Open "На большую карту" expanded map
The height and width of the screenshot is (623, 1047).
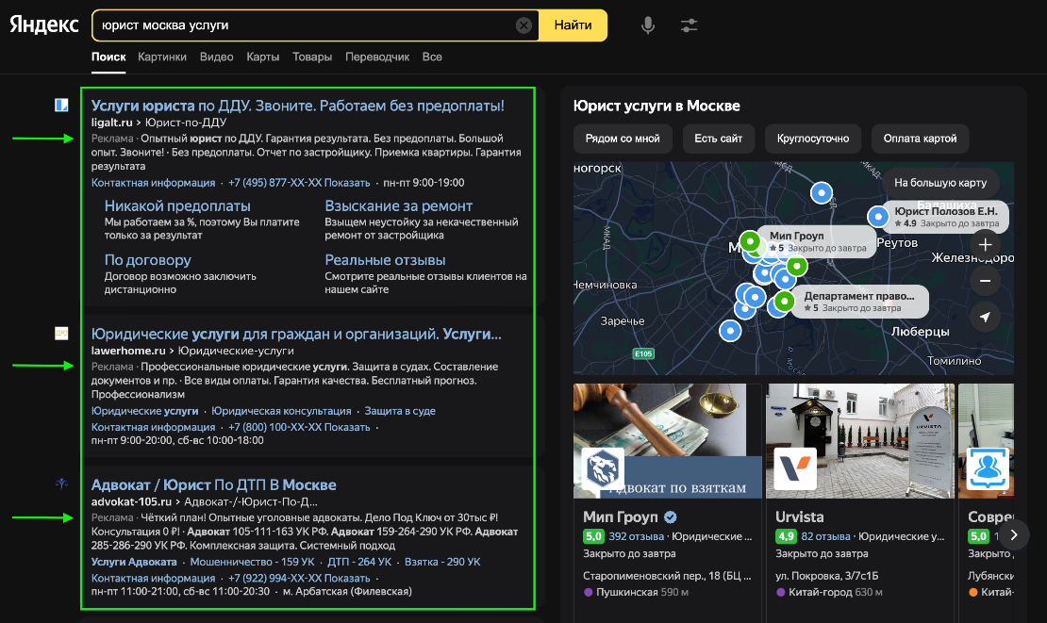939,183
